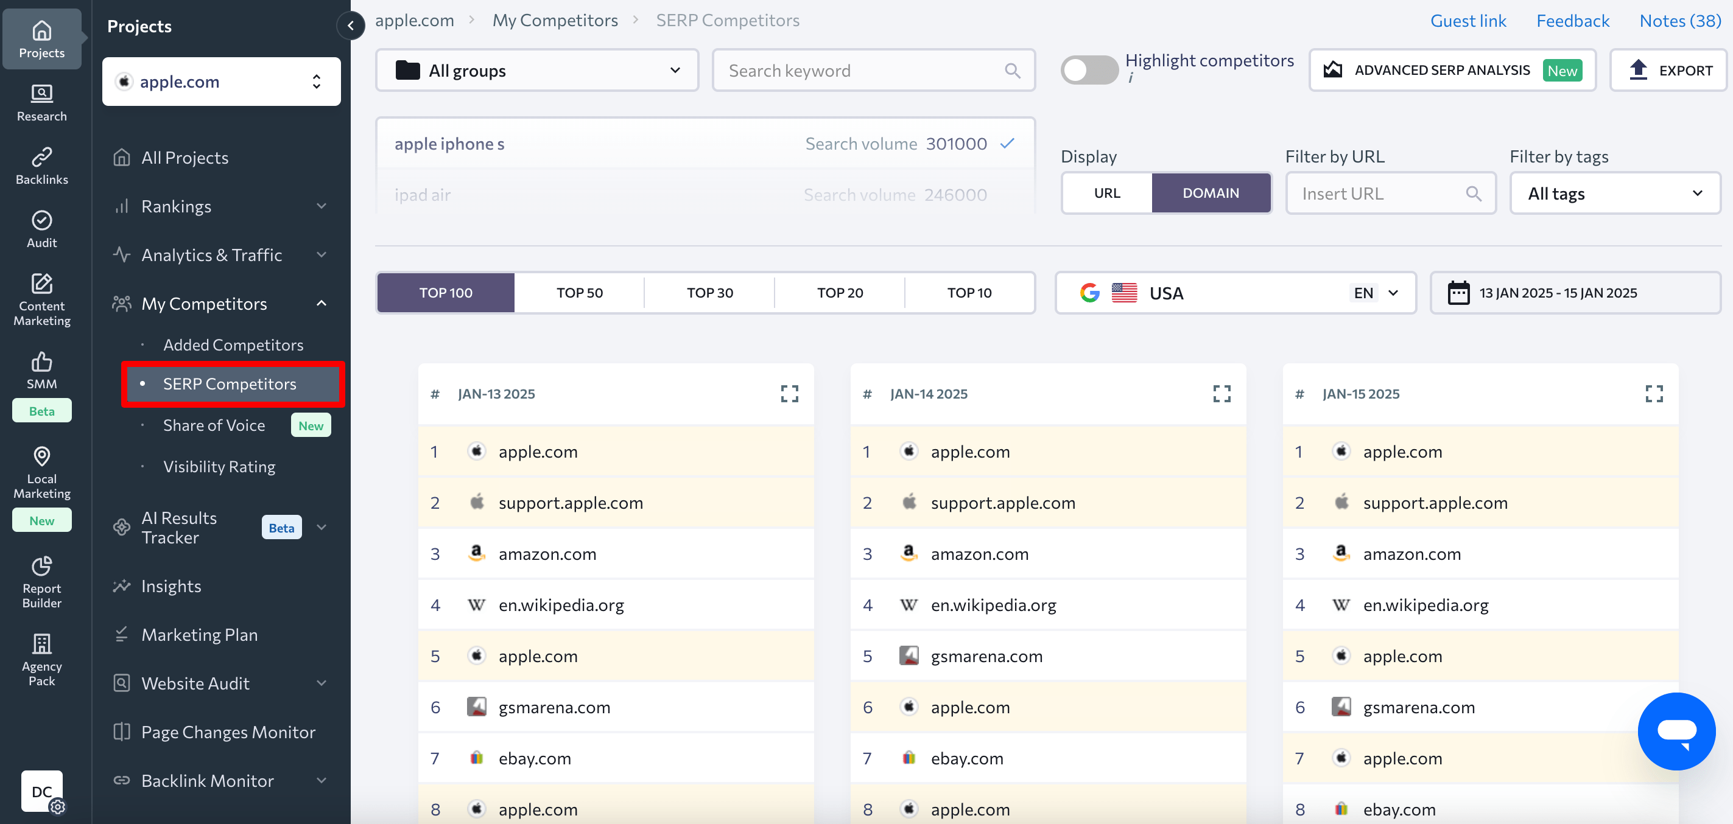This screenshot has width=1733, height=824.
Task: Click the USA language dropdown
Action: 1374,293
